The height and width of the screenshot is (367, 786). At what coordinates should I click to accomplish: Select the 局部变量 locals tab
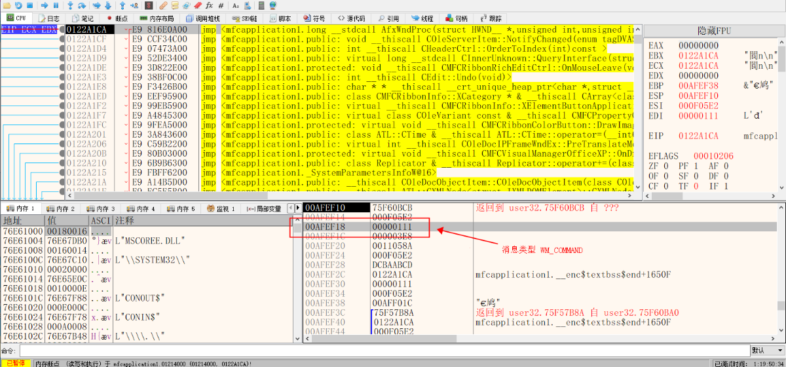tap(264, 208)
